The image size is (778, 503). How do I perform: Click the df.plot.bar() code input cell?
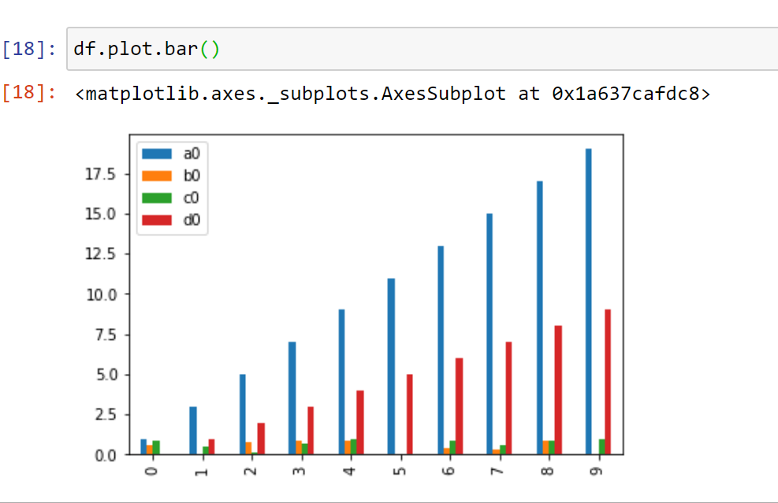(x=423, y=49)
